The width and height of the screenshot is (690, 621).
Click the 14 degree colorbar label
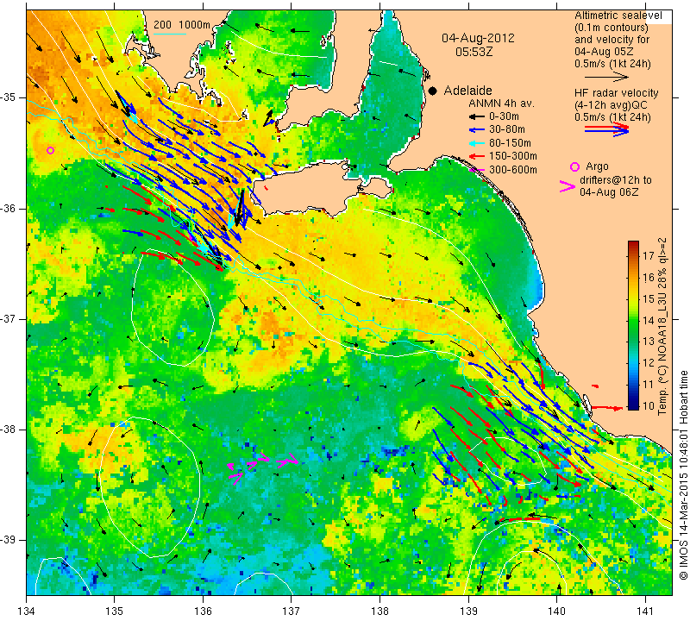649,320
